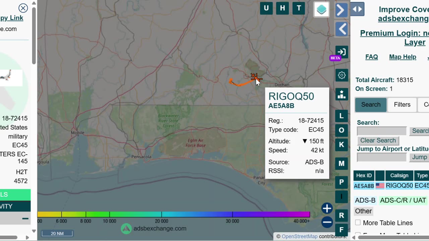This screenshot has height=241, width=429.
Task: Toggle the F map option button
Action: (x=342, y=230)
